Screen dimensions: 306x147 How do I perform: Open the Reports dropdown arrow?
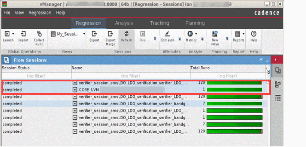pos(244,34)
